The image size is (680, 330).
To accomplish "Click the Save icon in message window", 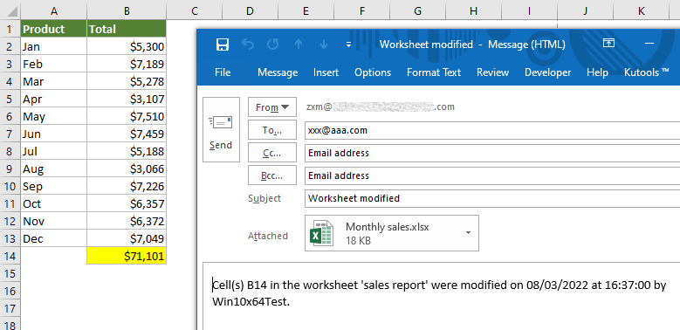I will coord(223,45).
